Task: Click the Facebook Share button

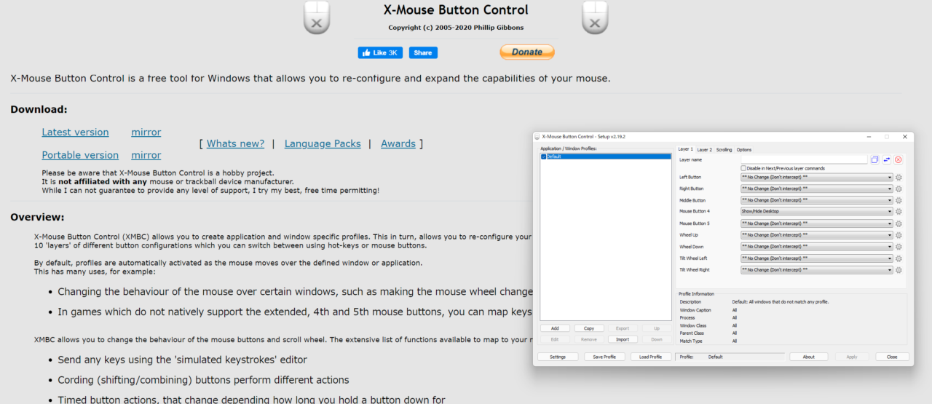Action: (423, 52)
